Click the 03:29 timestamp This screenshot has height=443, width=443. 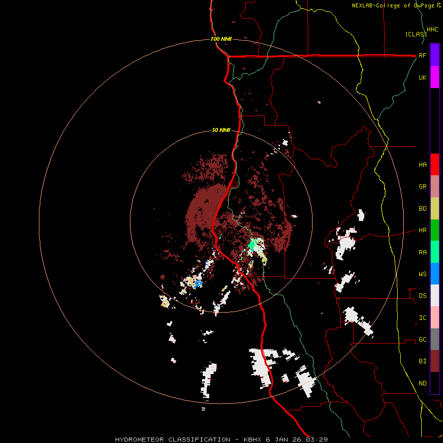(x=316, y=440)
